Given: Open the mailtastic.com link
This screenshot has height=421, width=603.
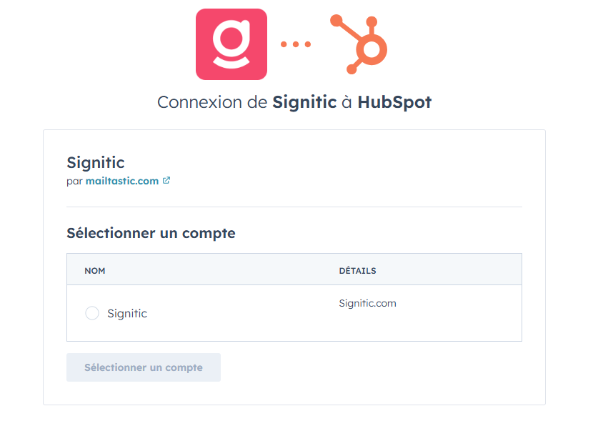Looking at the screenshot, I should (x=122, y=181).
